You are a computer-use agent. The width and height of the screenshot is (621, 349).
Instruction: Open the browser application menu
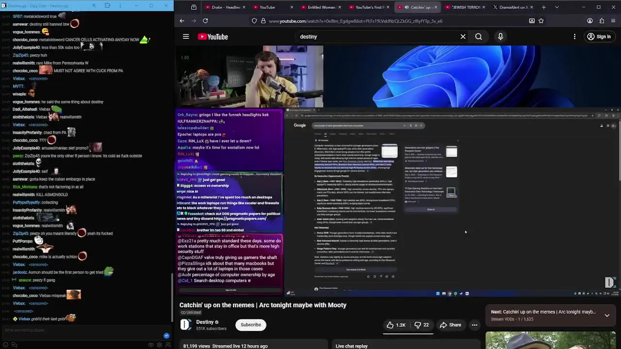pyautogui.click(x=614, y=21)
